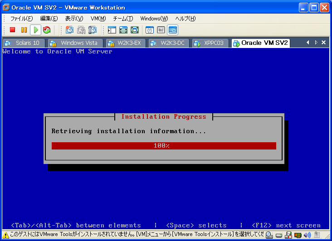
Task: Minimize the VMware Workstation window
Action: click(303, 8)
